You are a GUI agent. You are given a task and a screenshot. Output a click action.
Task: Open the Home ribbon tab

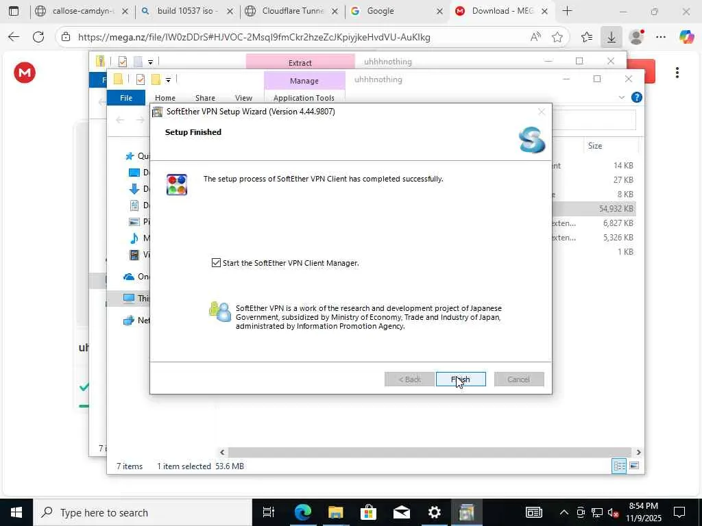(165, 97)
